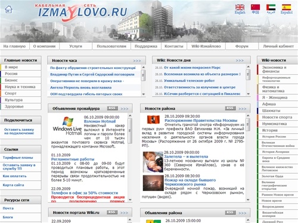
Task: Click RSS badge in Объявления провайдера
Action: pyautogui.click(x=113, y=108)
